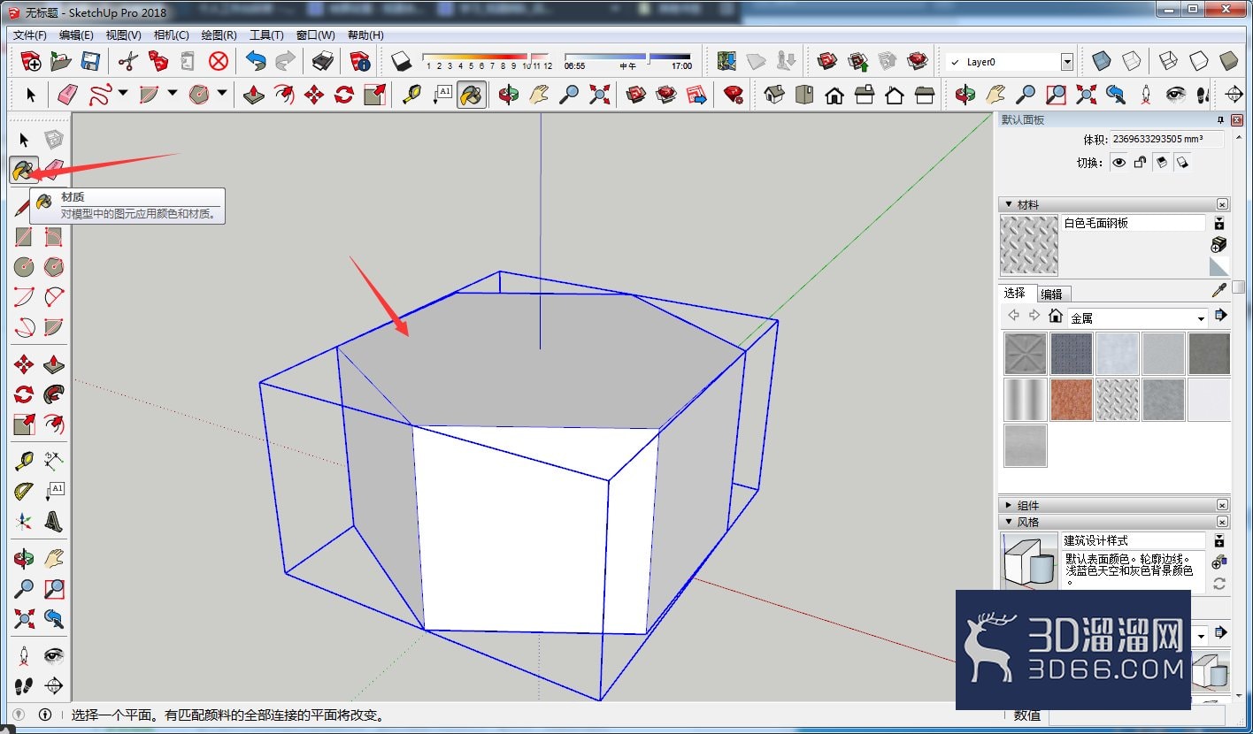1253x734 pixels.
Task: Toggle the eye visibility icon next to 切换
Action: pyautogui.click(x=1119, y=163)
